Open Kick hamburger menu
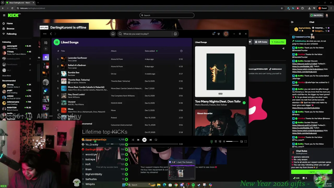 (x=4, y=15)
